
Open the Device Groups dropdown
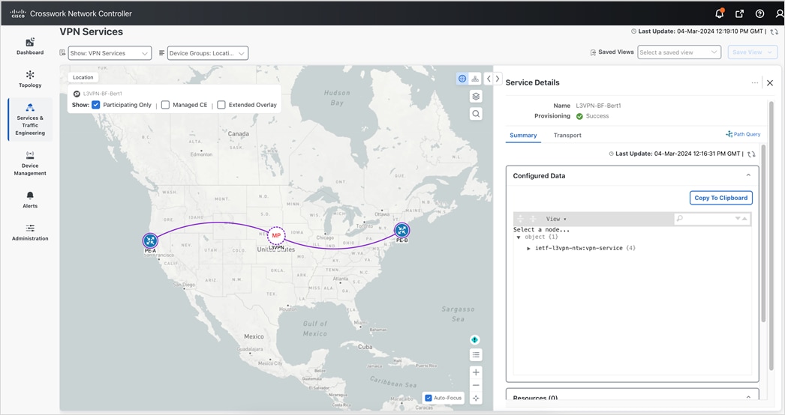pyautogui.click(x=207, y=53)
